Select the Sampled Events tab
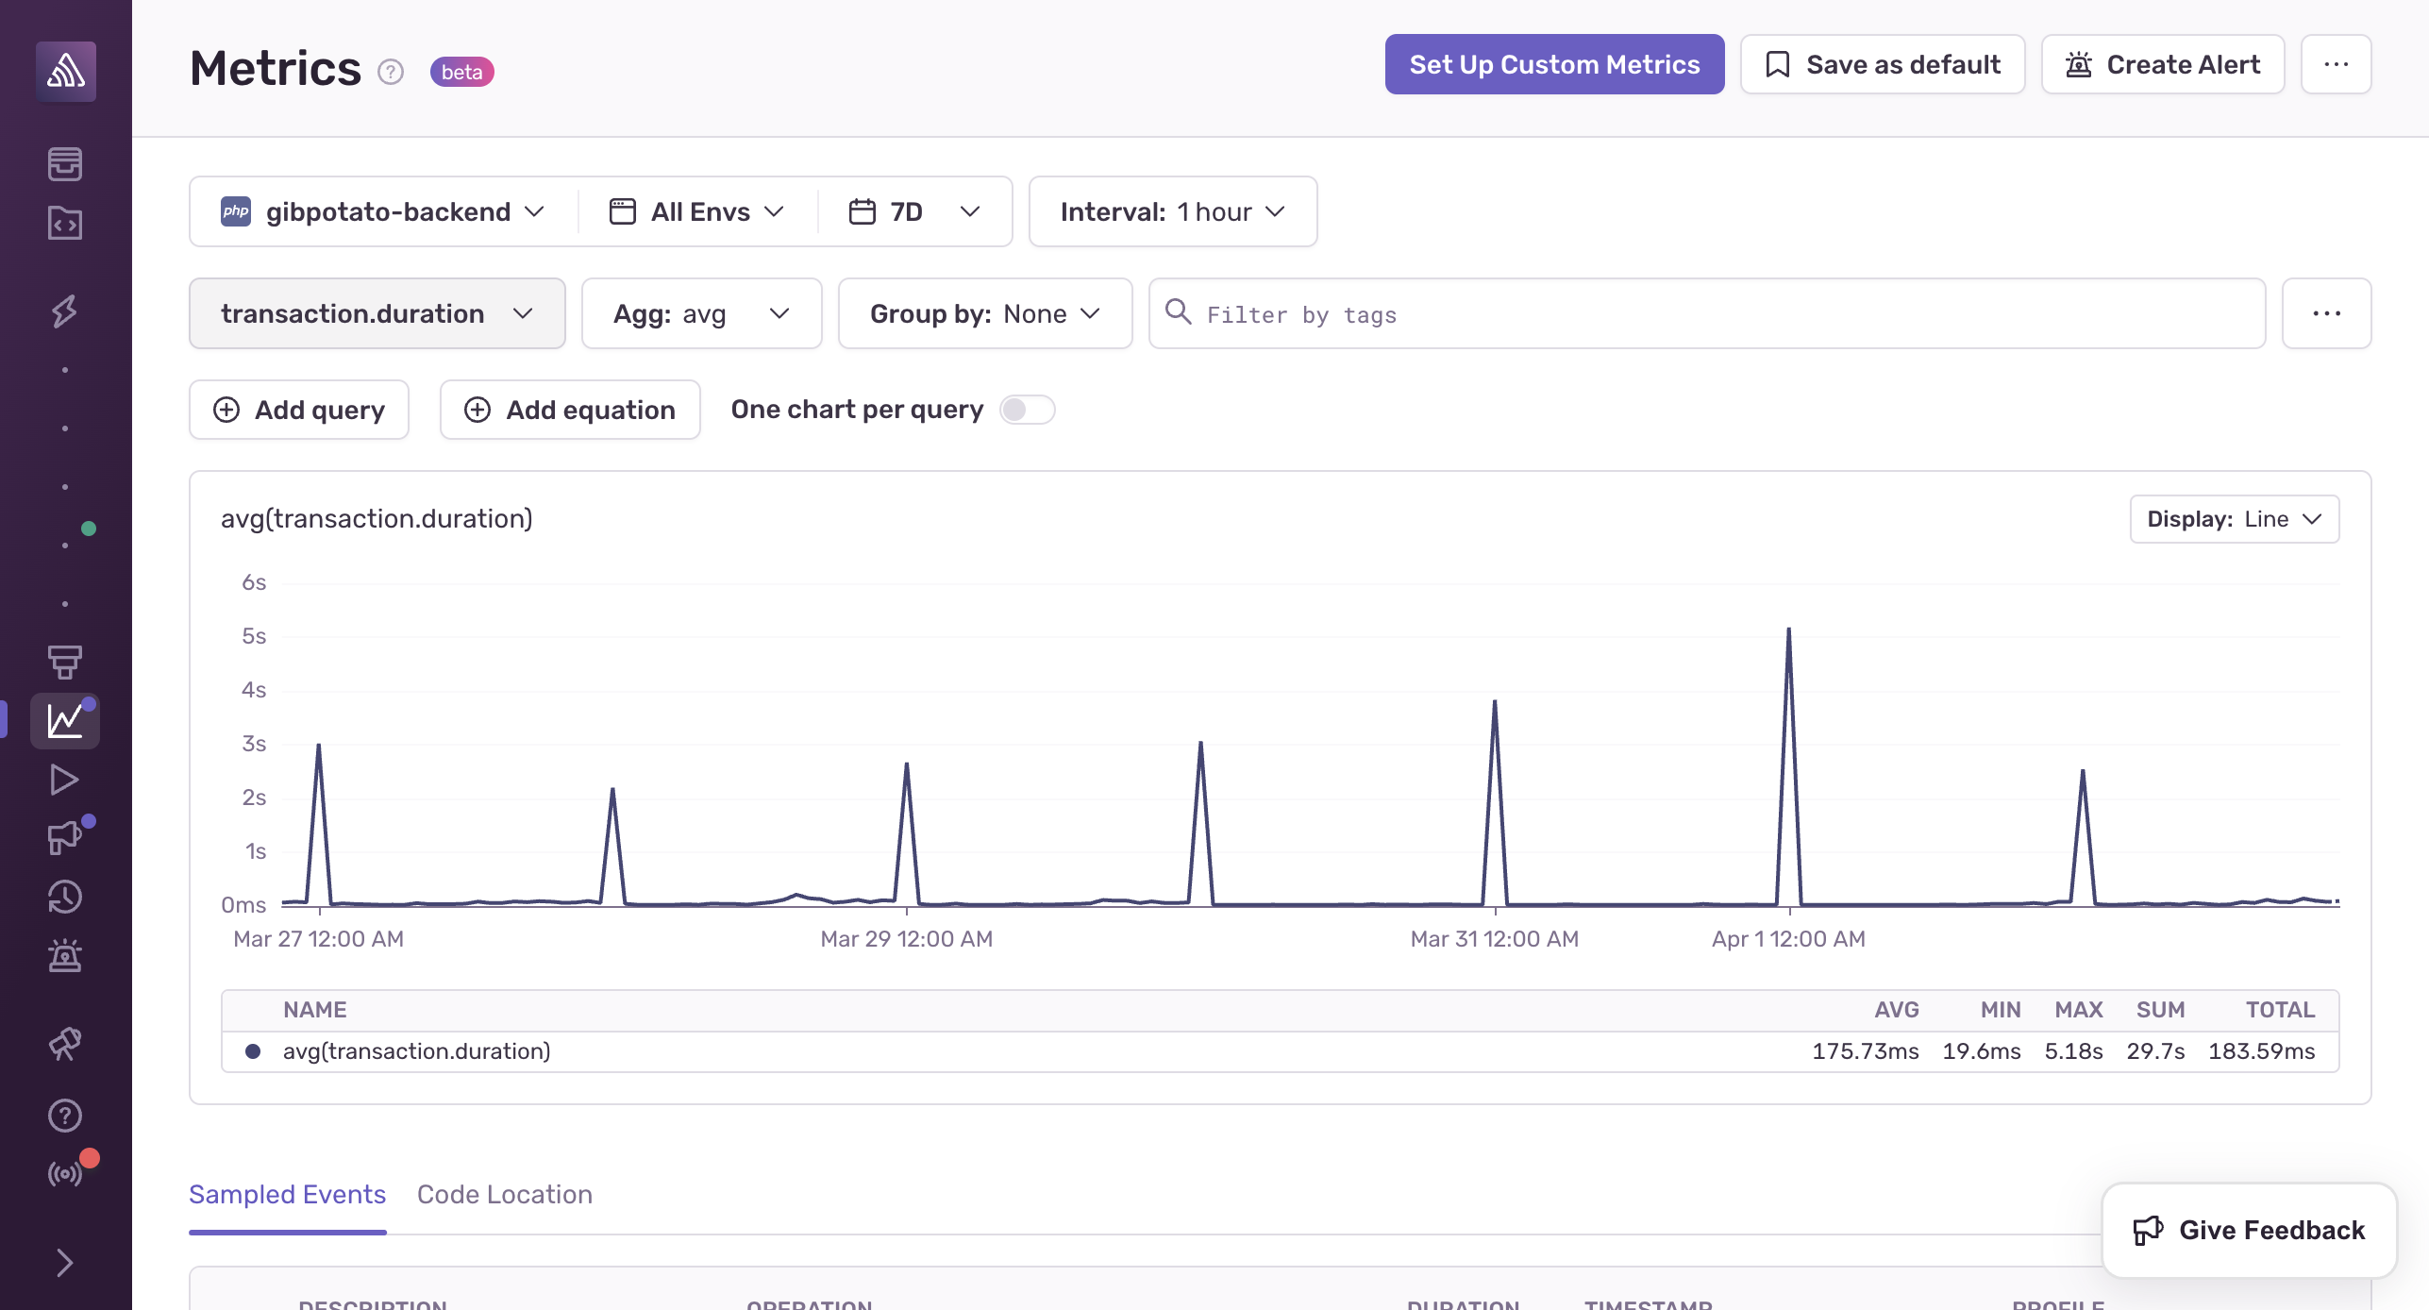 tap(287, 1194)
